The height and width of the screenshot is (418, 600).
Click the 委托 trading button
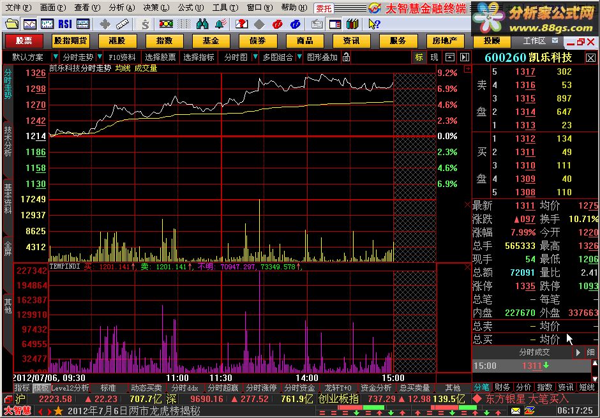click(x=324, y=8)
